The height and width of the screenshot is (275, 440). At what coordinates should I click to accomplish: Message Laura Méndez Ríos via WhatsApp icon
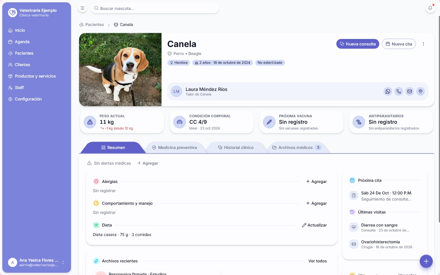tap(388, 92)
